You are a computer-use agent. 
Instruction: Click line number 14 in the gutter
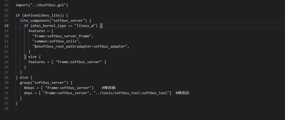point(6,5)
